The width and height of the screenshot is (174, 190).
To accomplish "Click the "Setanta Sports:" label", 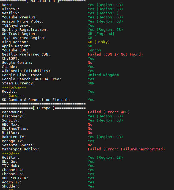I will (18, 145).
